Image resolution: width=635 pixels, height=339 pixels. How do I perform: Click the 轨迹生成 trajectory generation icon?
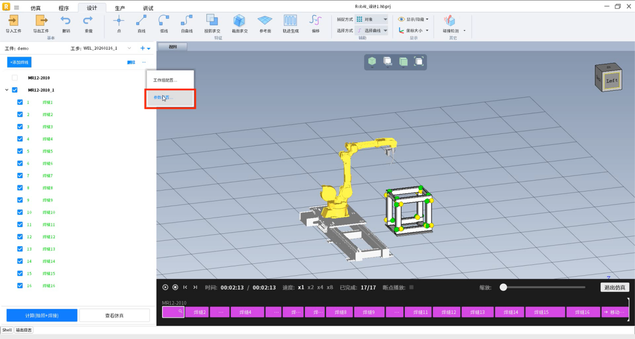290,21
